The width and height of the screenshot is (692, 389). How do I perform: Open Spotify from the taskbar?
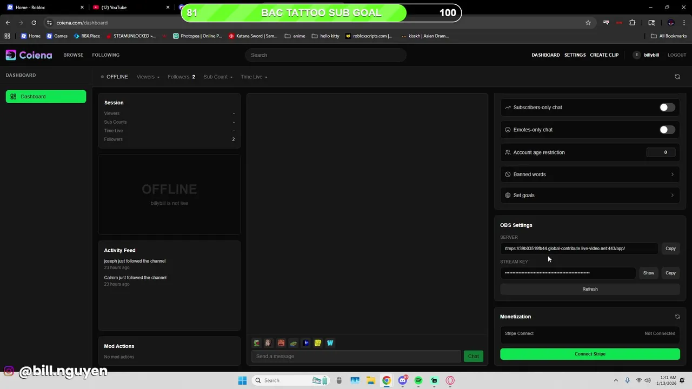coord(418,380)
